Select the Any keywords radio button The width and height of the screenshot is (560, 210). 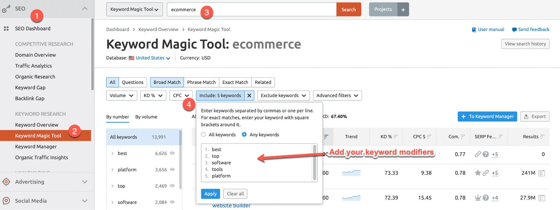[244, 135]
